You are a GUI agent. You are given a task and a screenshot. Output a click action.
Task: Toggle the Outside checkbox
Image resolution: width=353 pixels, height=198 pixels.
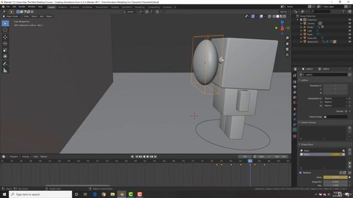coord(346,111)
